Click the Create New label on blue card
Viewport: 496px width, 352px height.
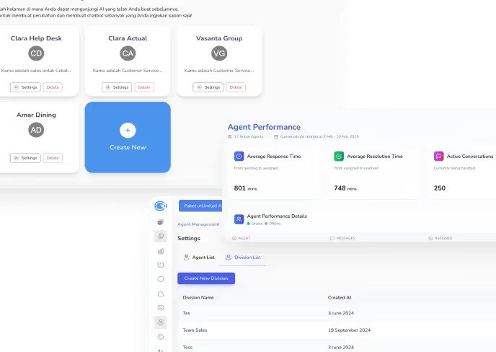click(x=128, y=148)
